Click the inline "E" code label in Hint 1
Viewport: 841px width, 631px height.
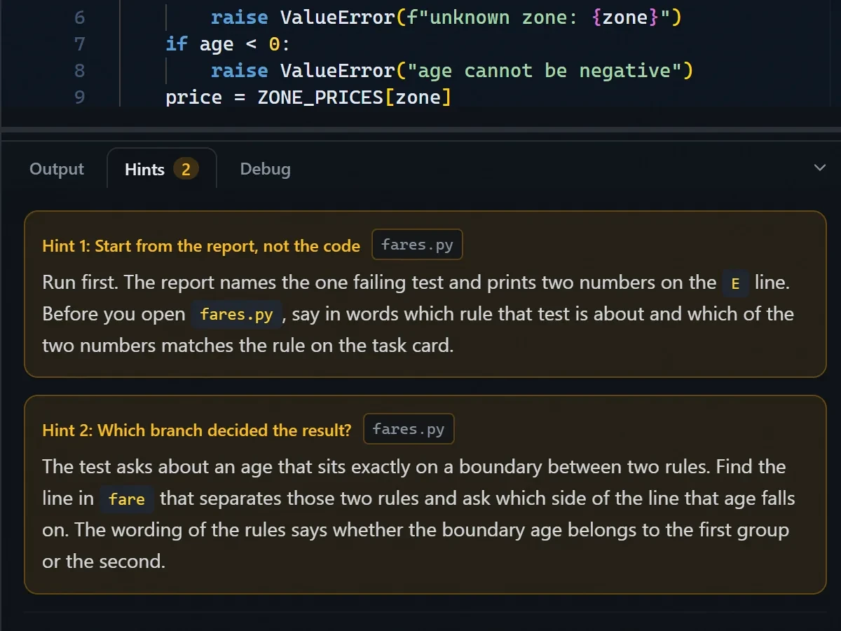(736, 284)
